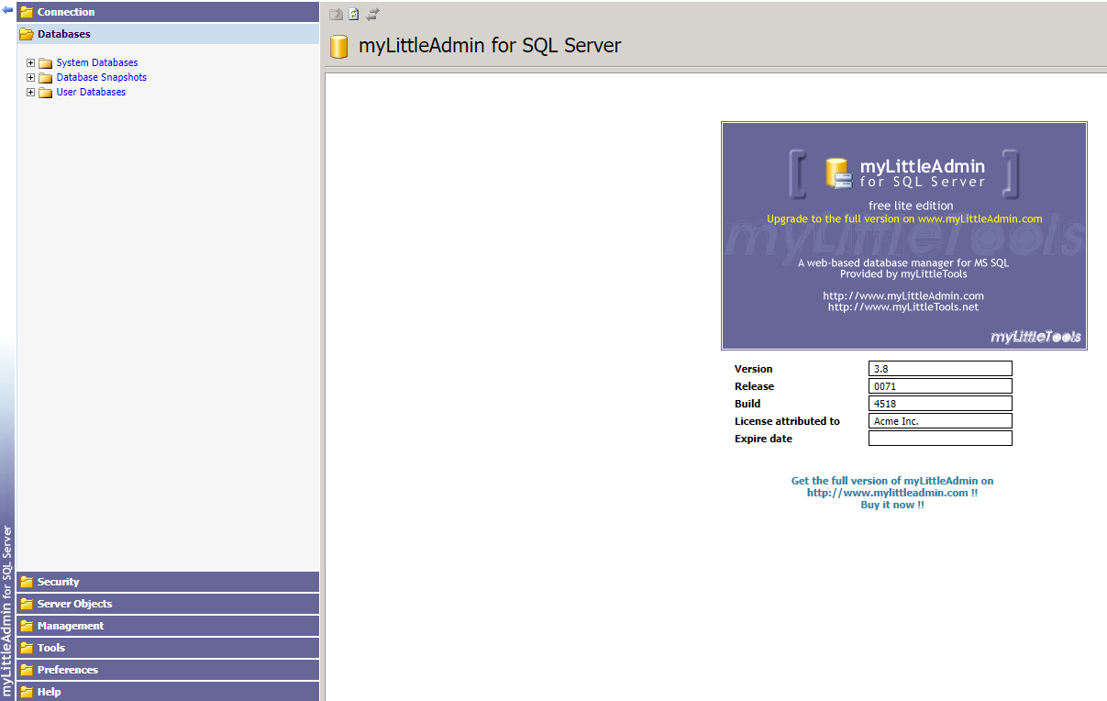Click the 'Build' label

(x=747, y=404)
